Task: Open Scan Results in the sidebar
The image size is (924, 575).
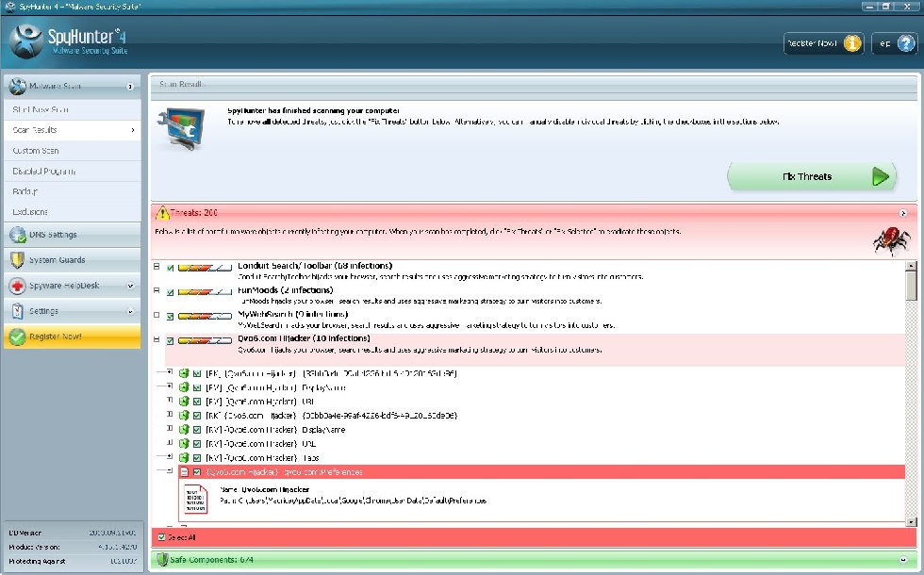Action: 73,130
